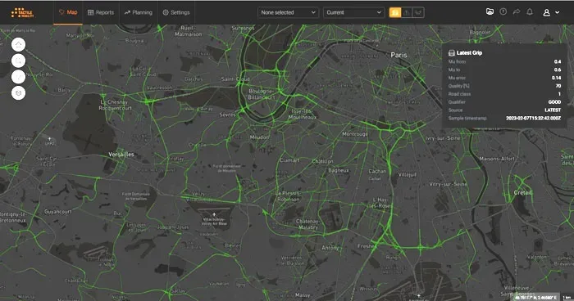Click the coordinates readout at map bottom
Screen dimensions: 574x301
click(x=536, y=298)
